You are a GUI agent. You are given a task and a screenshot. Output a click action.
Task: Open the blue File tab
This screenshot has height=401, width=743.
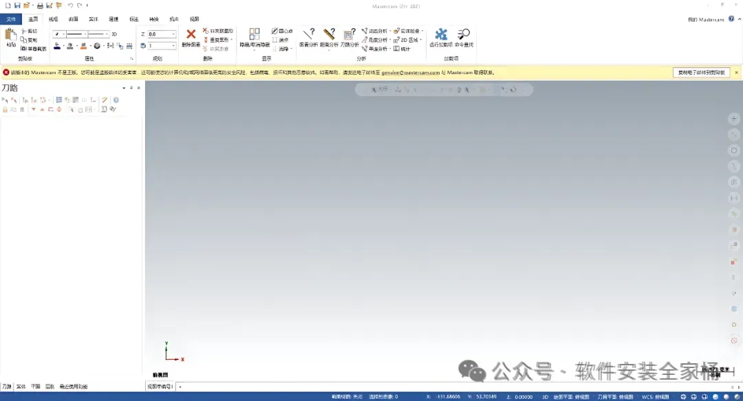click(x=11, y=19)
